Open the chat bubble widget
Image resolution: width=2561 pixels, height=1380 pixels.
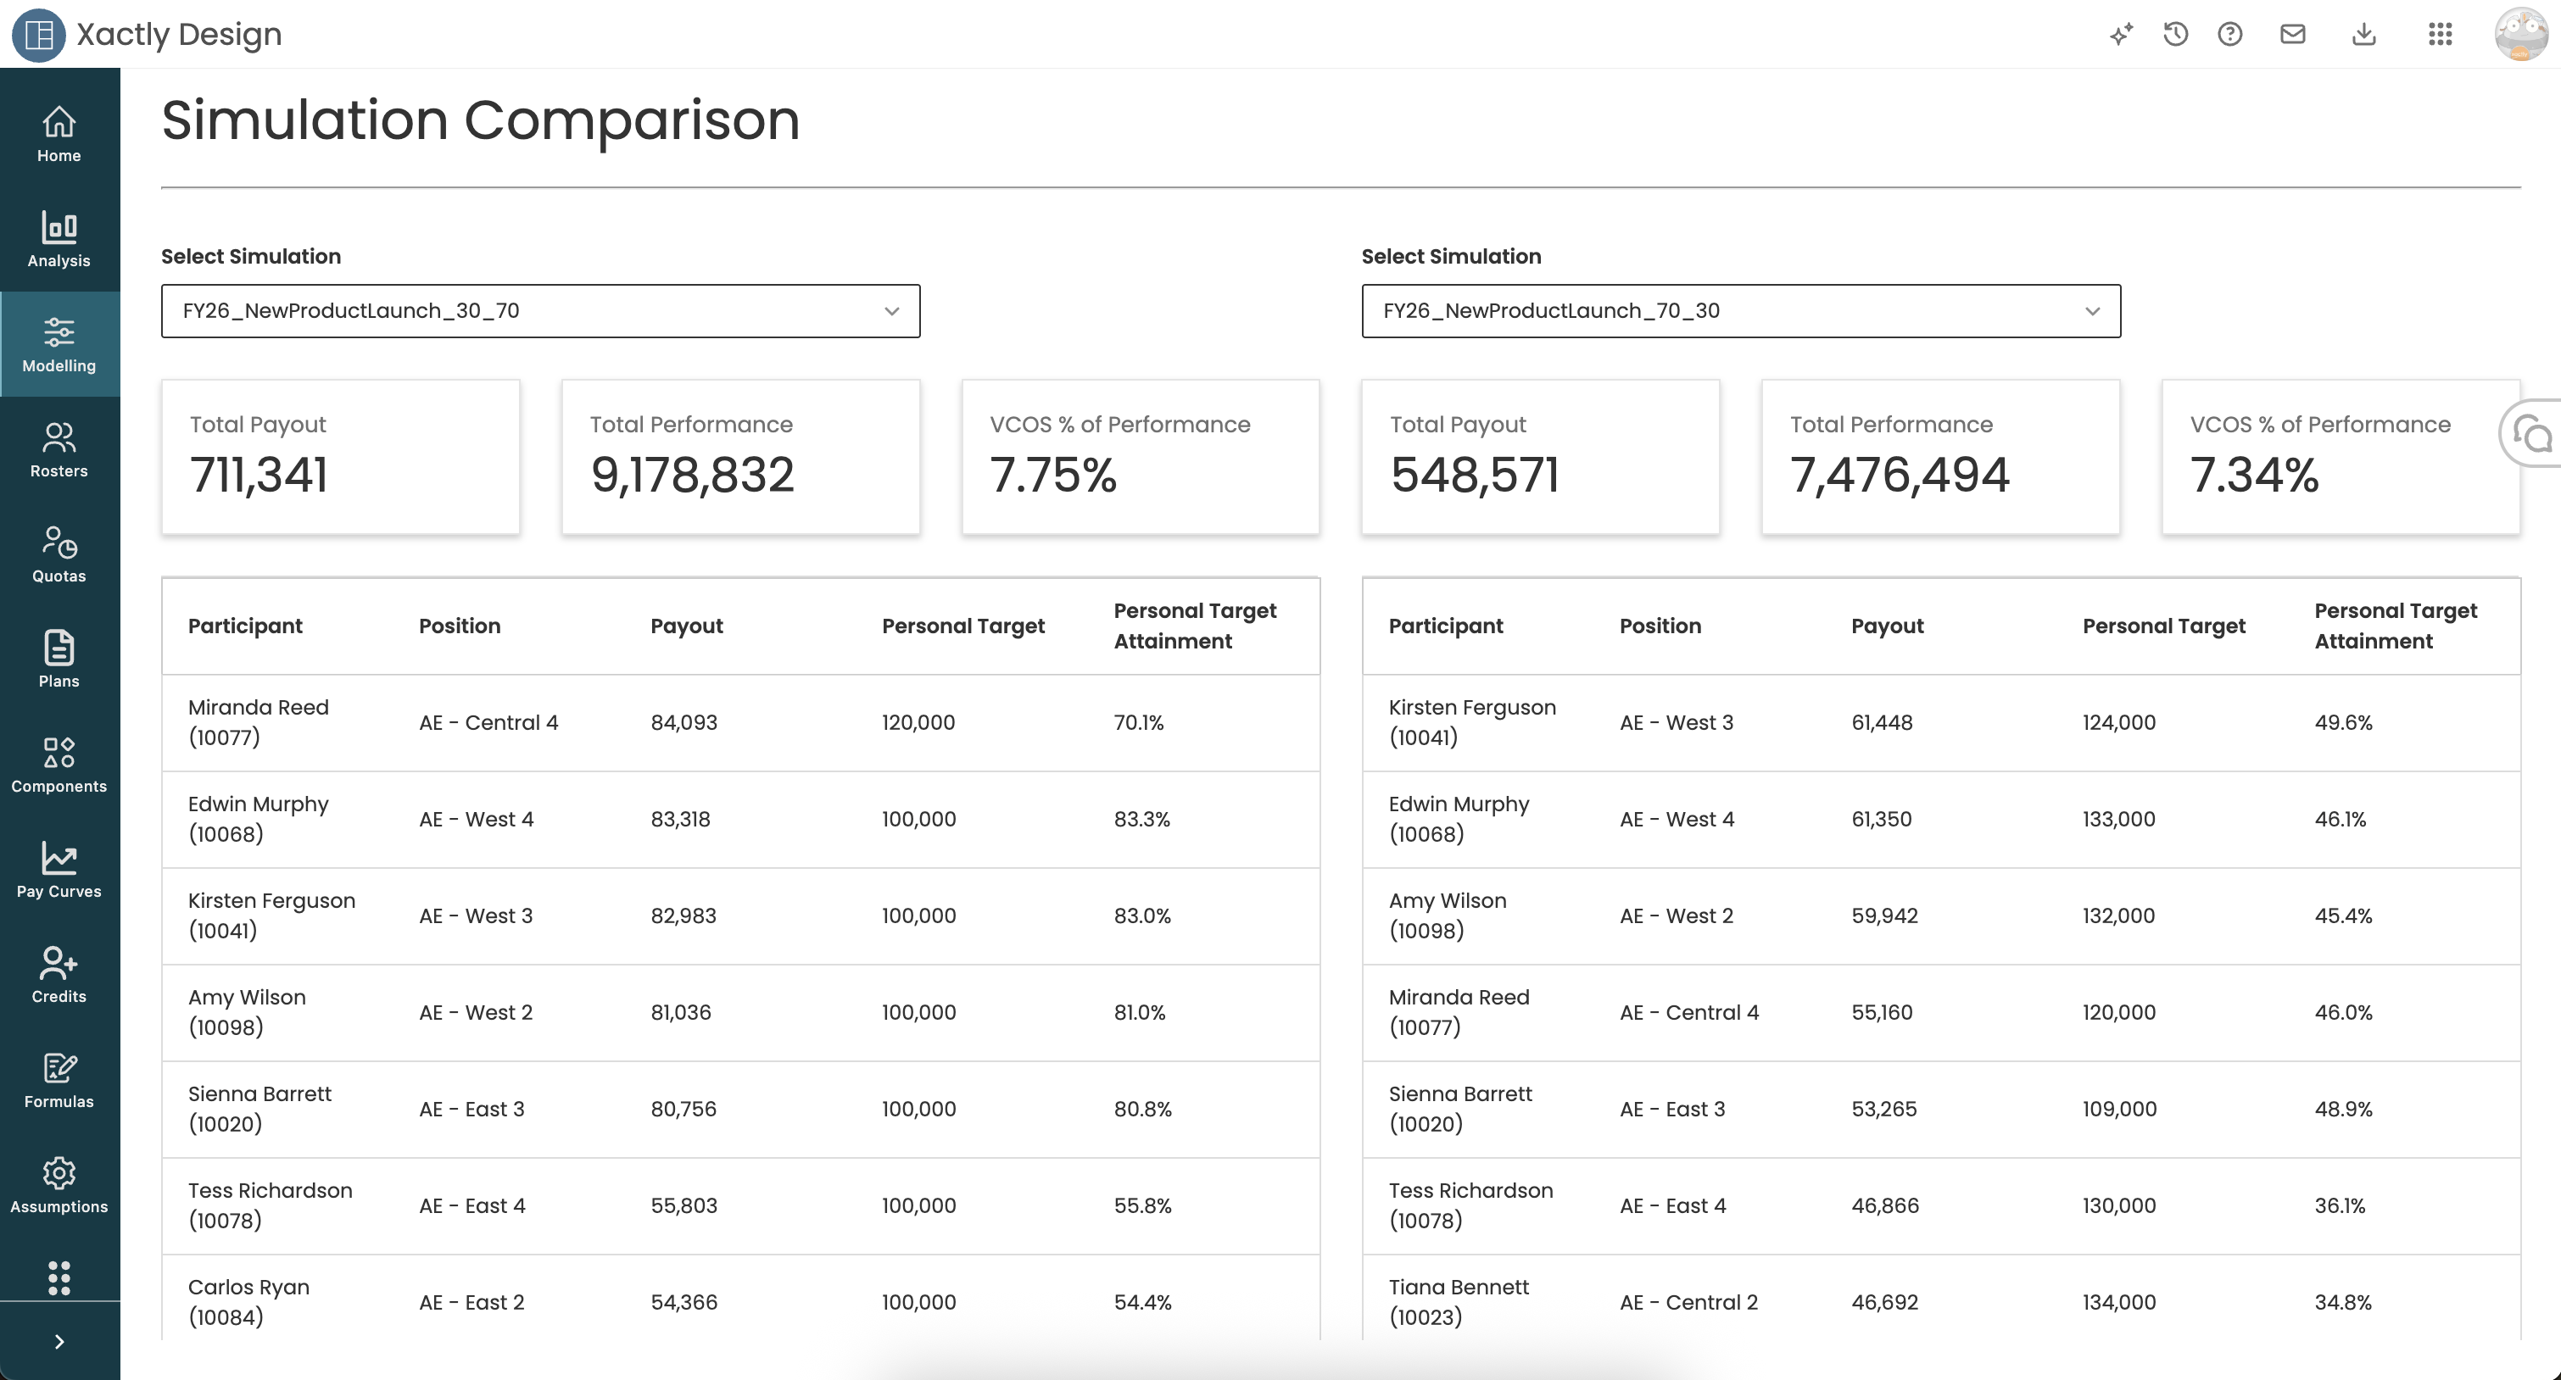click(2532, 434)
